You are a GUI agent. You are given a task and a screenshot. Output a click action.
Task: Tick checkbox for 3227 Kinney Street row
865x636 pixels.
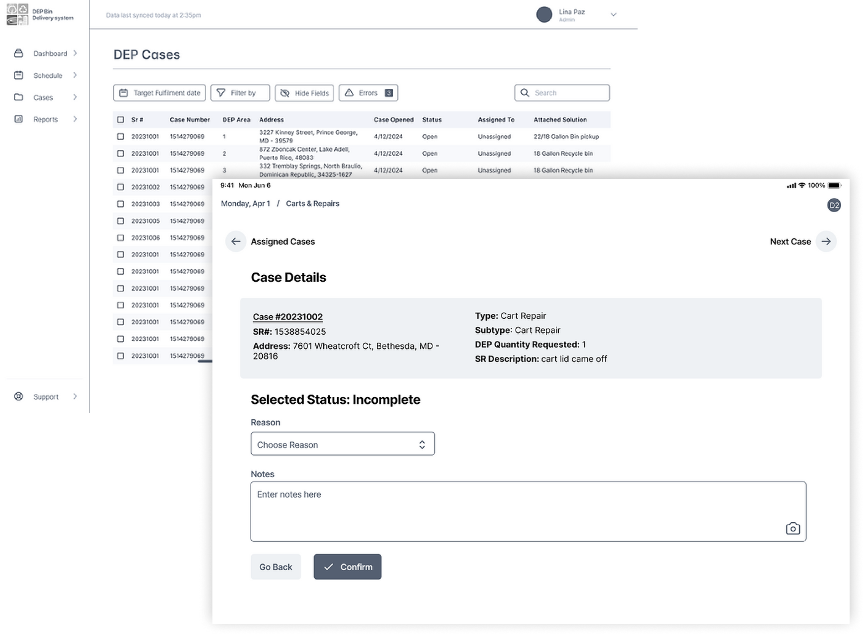coord(121,137)
